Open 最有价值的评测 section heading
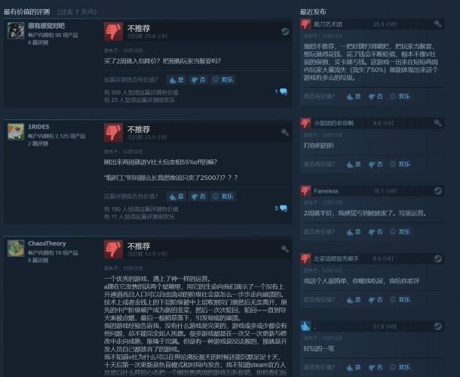Image resolution: width=460 pixels, height=377 pixels. [26, 12]
